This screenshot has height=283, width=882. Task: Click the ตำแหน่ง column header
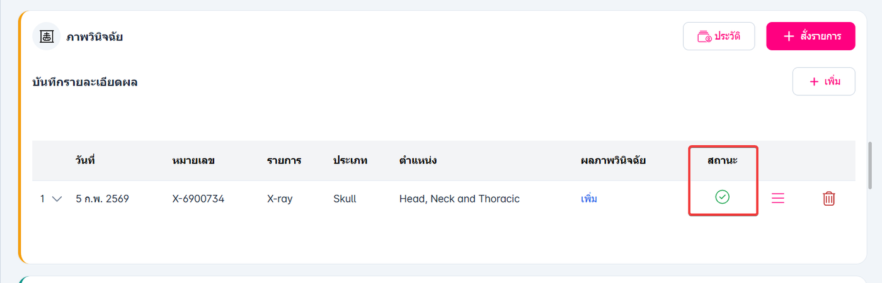pos(418,160)
